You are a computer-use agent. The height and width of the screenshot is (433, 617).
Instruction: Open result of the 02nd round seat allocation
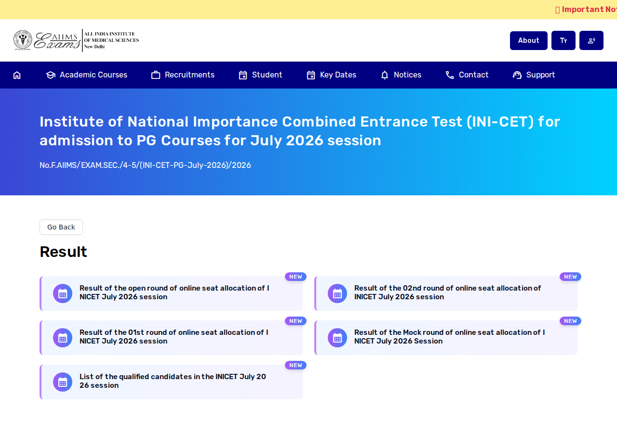pos(446,293)
